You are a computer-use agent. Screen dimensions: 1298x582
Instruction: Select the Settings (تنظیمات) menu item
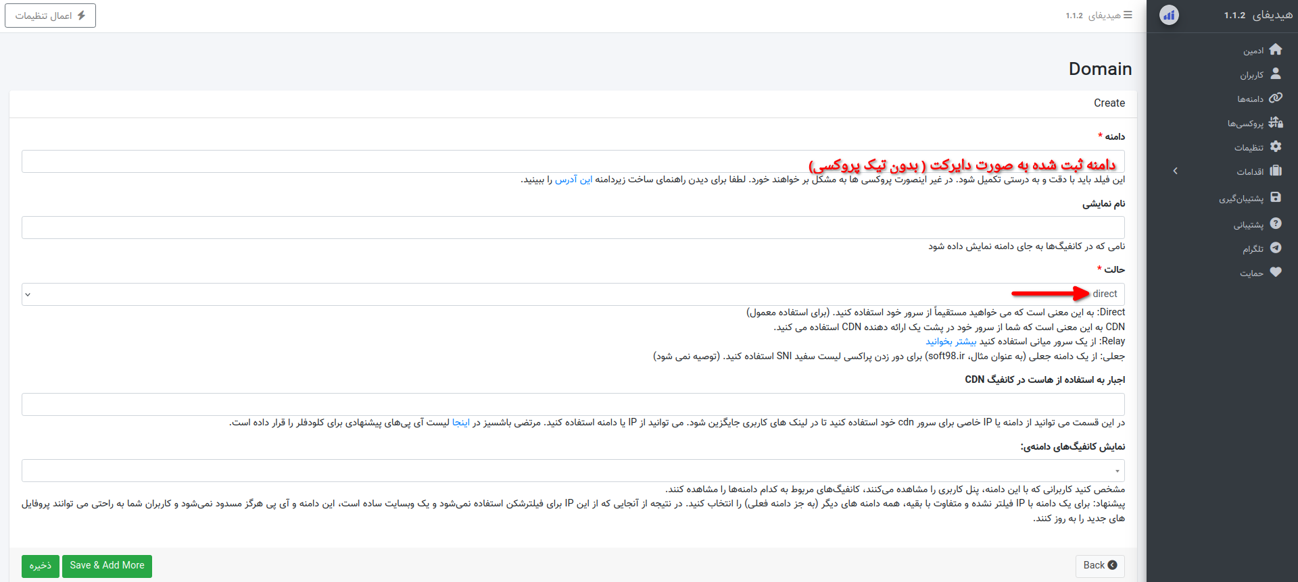(1249, 148)
